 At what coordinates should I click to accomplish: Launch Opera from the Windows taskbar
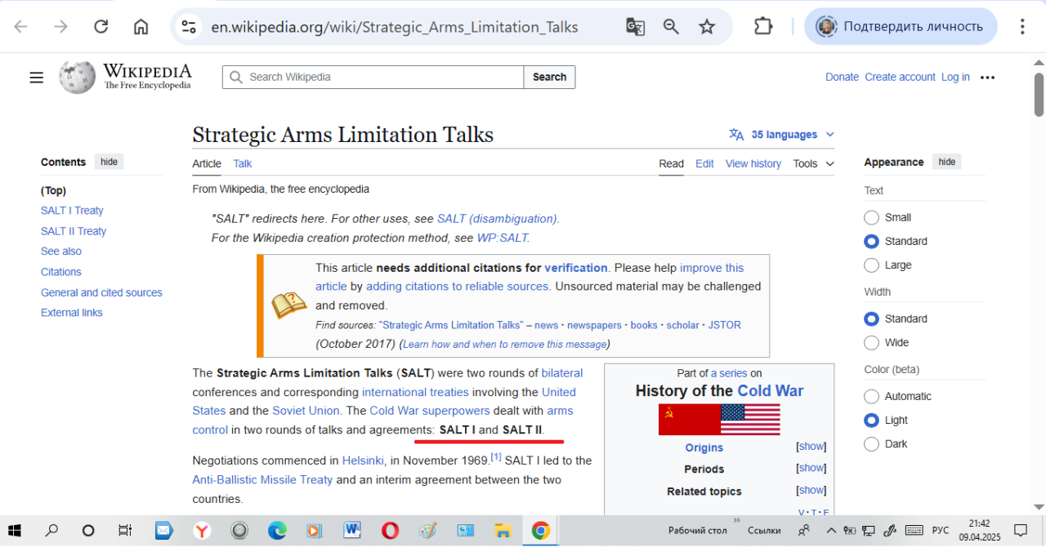[390, 531]
